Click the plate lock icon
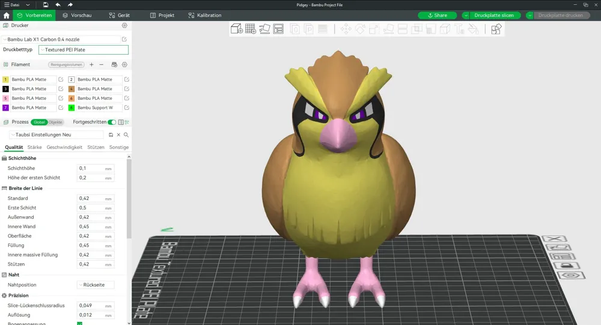The width and height of the screenshot is (601, 325). pos(567,266)
